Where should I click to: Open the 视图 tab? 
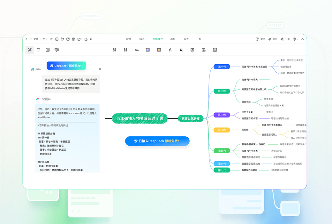186,39
